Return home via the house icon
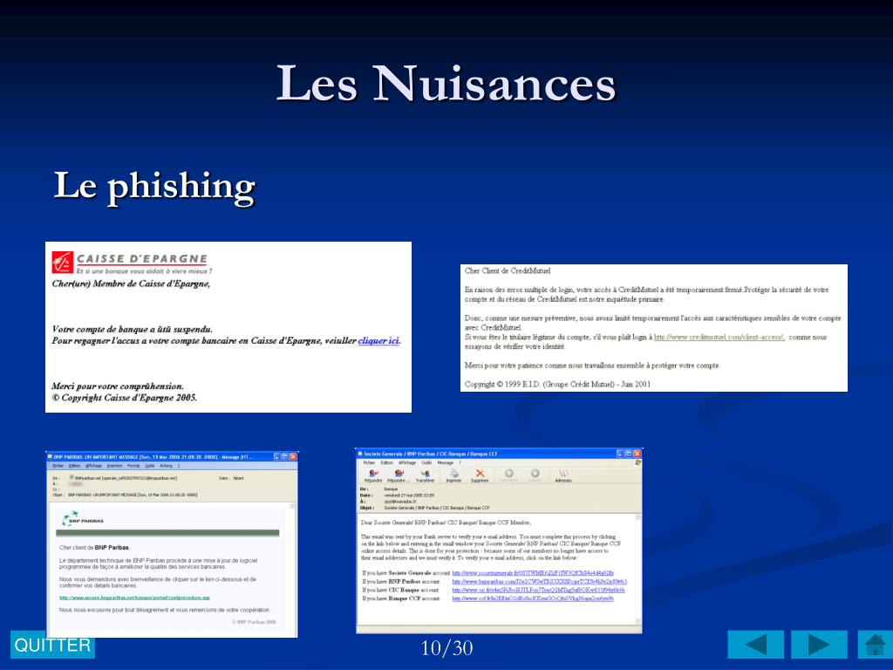Viewport: 893px width, 670px height. tap(876, 645)
